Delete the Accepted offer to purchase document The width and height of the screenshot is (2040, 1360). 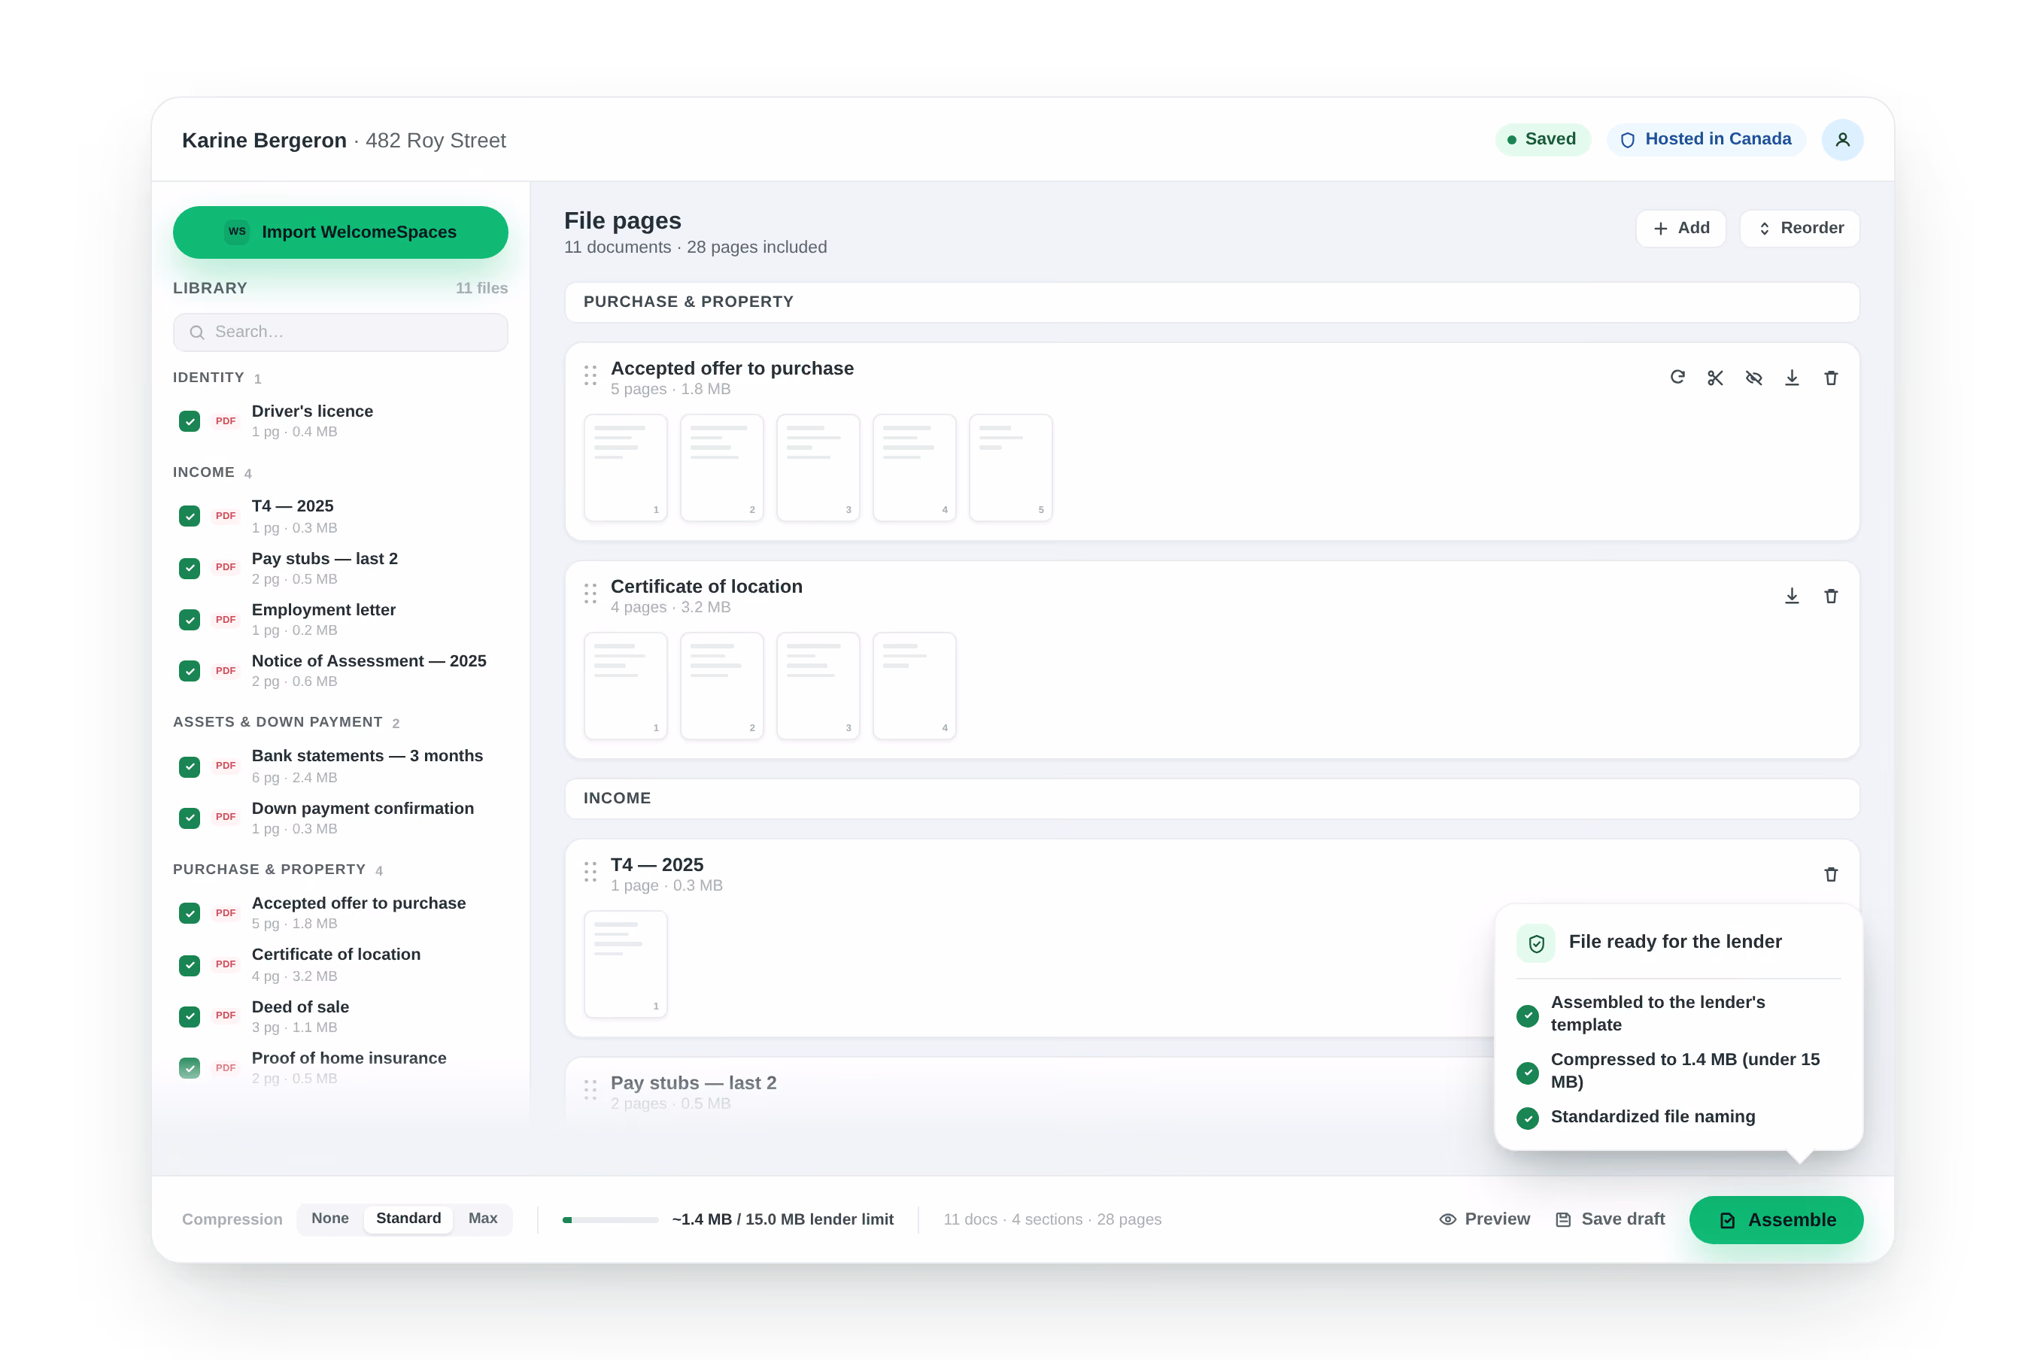pos(1831,378)
